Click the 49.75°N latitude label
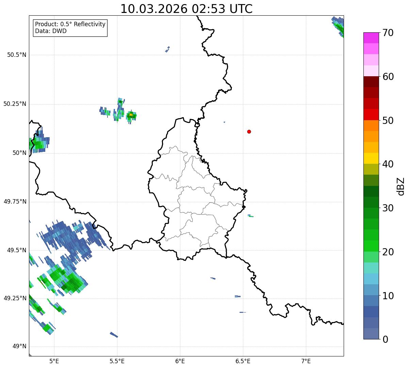The height and width of the screenshot is (368, 409). tap(15, 202)
